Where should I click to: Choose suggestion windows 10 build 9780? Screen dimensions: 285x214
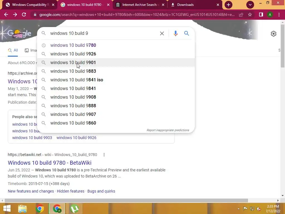tap(116, 45)
